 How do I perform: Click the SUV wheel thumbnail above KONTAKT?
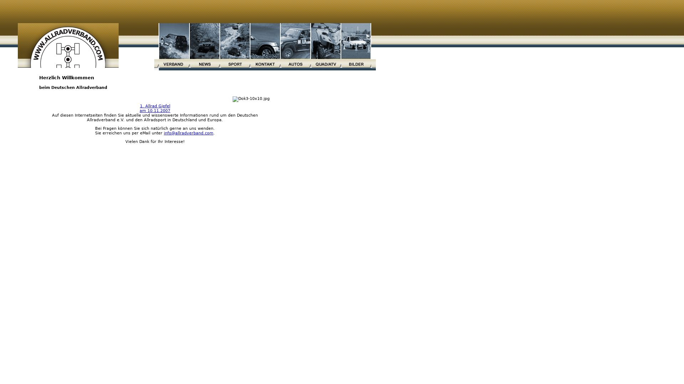coord(265,41)
